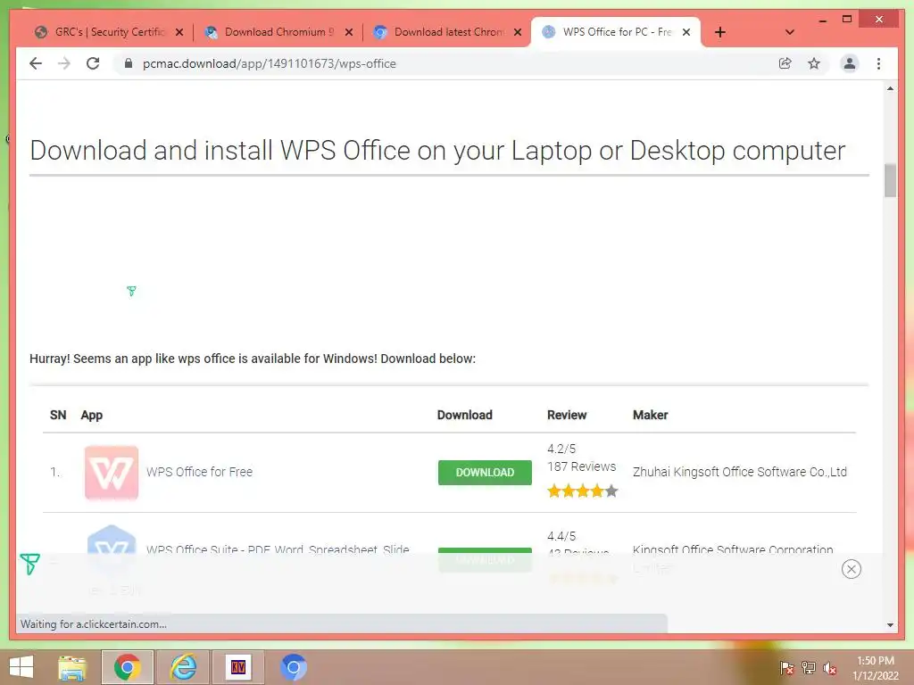Click the network tray icon
914x685 pixels.
[x=809, y=668]
